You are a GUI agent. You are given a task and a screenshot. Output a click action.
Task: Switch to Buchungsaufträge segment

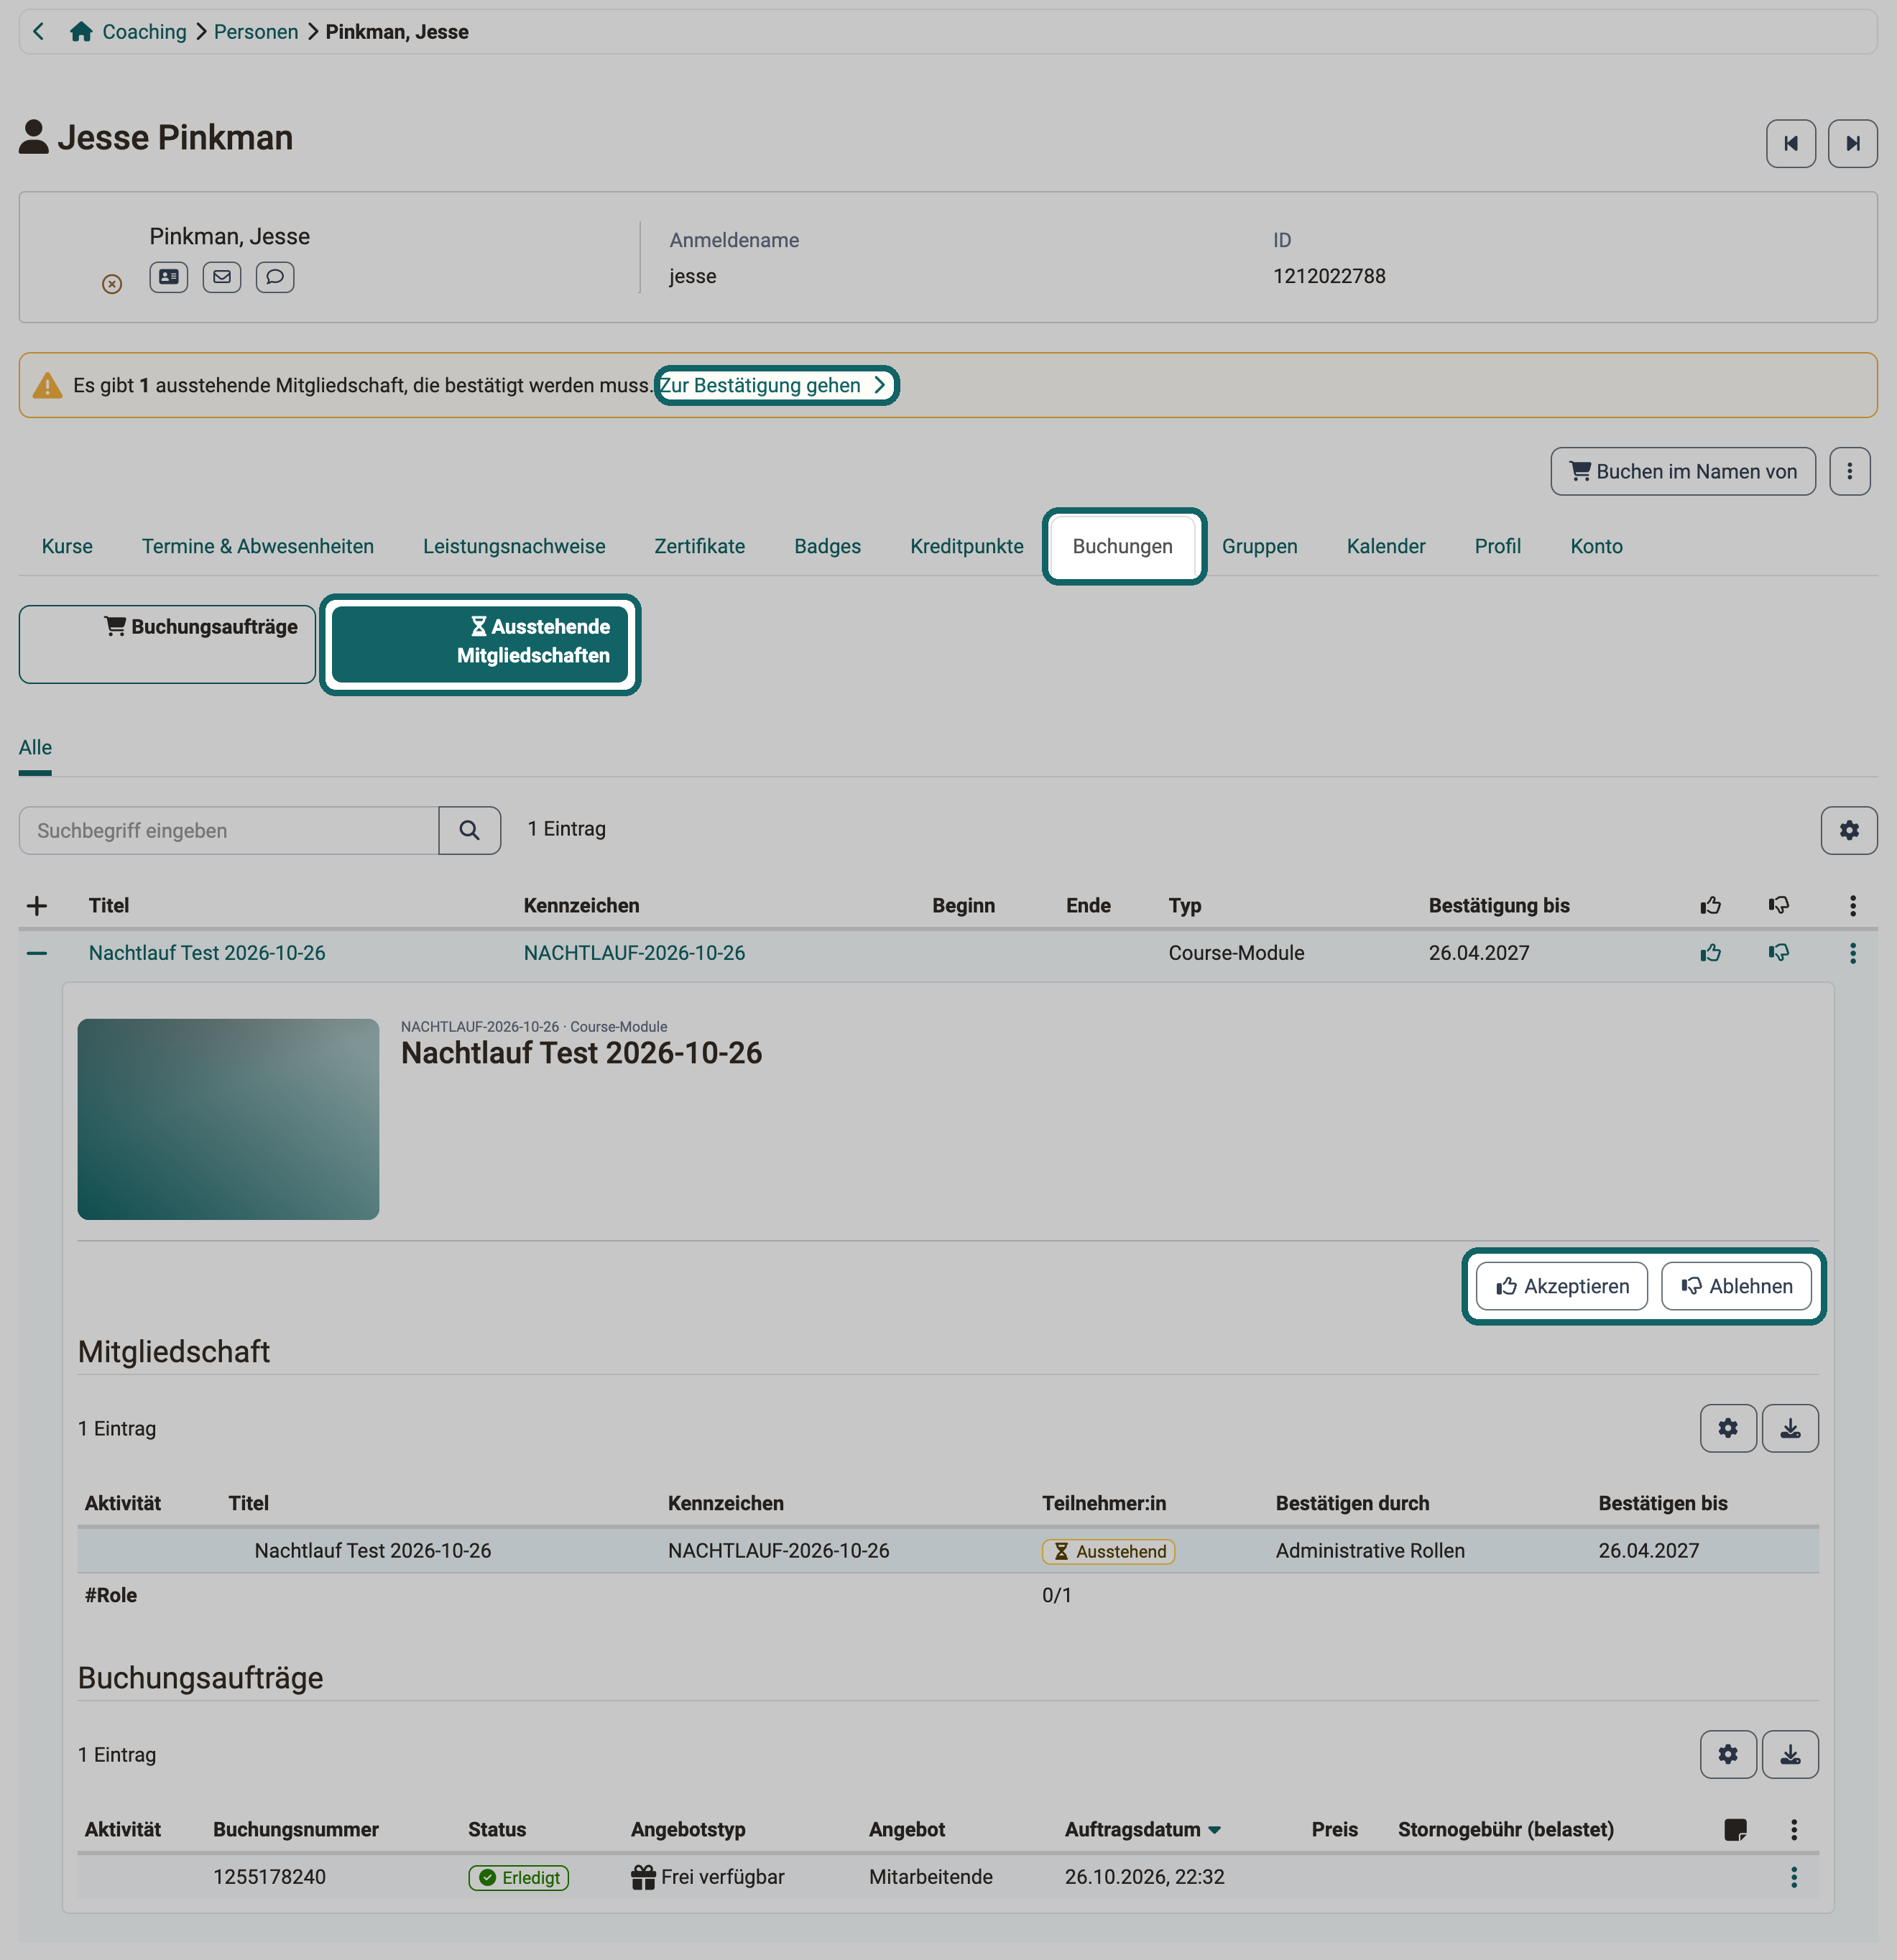click(167, 644)
